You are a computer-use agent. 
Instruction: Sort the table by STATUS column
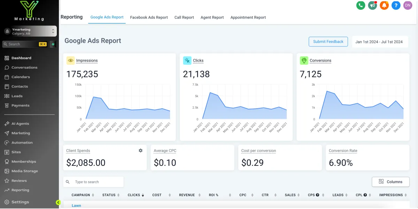[x=111, y=195]
